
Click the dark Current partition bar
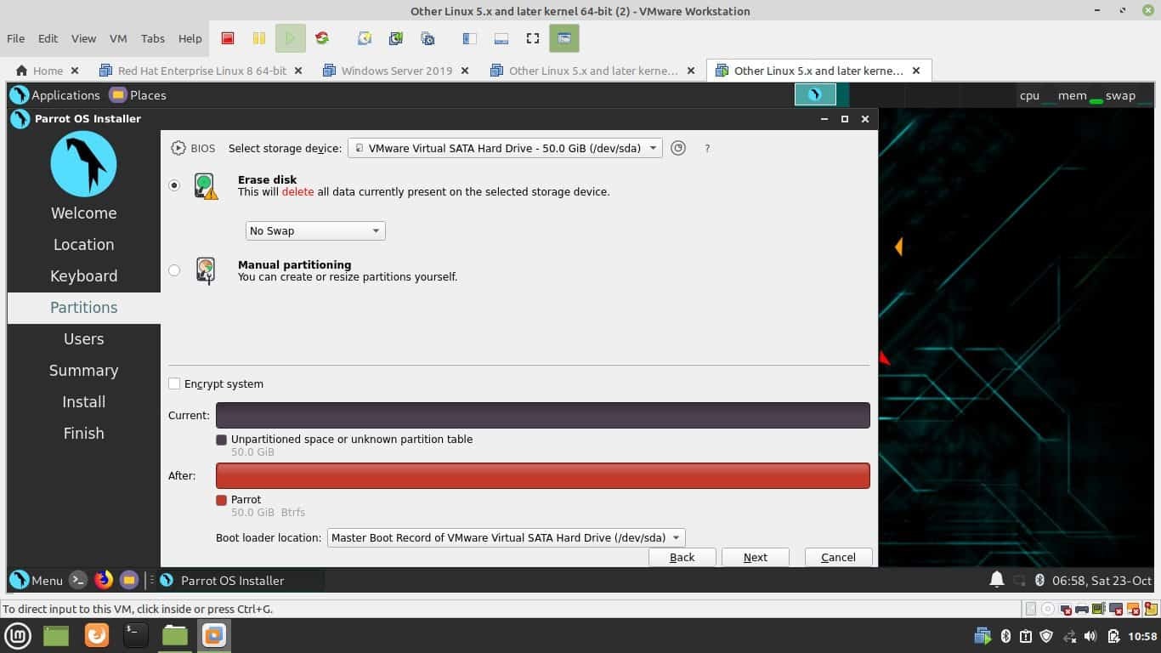click(543, 415)
